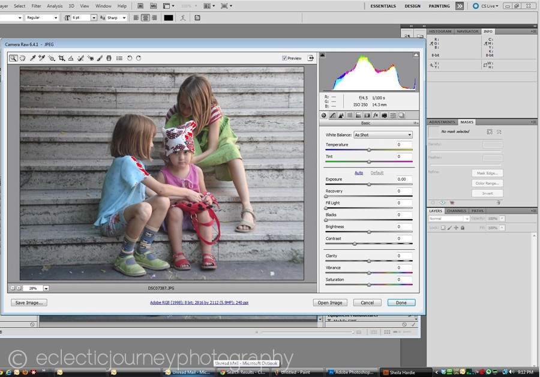Open the zoom level dropdown at 28%

46,288
